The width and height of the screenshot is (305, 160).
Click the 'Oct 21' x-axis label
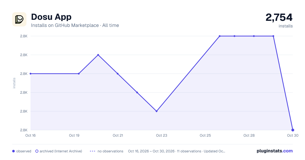(118, 135)
